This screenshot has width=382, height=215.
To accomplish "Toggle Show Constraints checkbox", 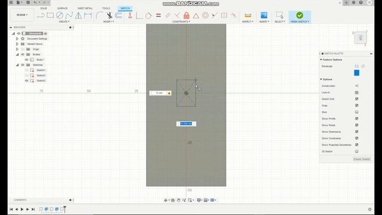I will (357, 138).
